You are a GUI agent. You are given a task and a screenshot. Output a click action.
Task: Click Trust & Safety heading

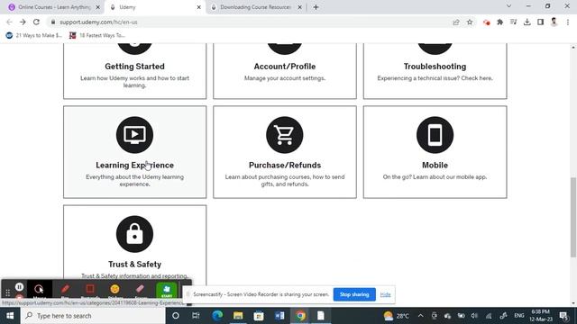pyautogui.click(x=134, y=265)
